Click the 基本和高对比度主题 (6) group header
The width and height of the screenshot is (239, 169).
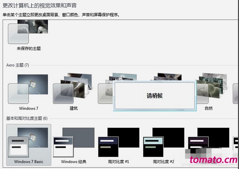pyautogui.click(x=27, y=118)
